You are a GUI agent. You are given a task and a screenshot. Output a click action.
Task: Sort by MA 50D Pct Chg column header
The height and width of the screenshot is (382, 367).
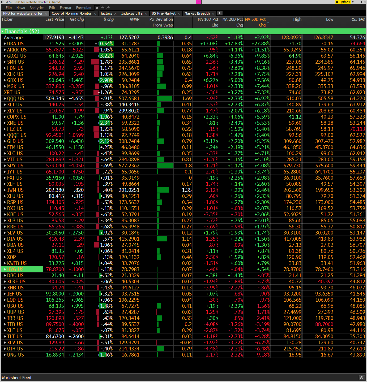[257, 22]
